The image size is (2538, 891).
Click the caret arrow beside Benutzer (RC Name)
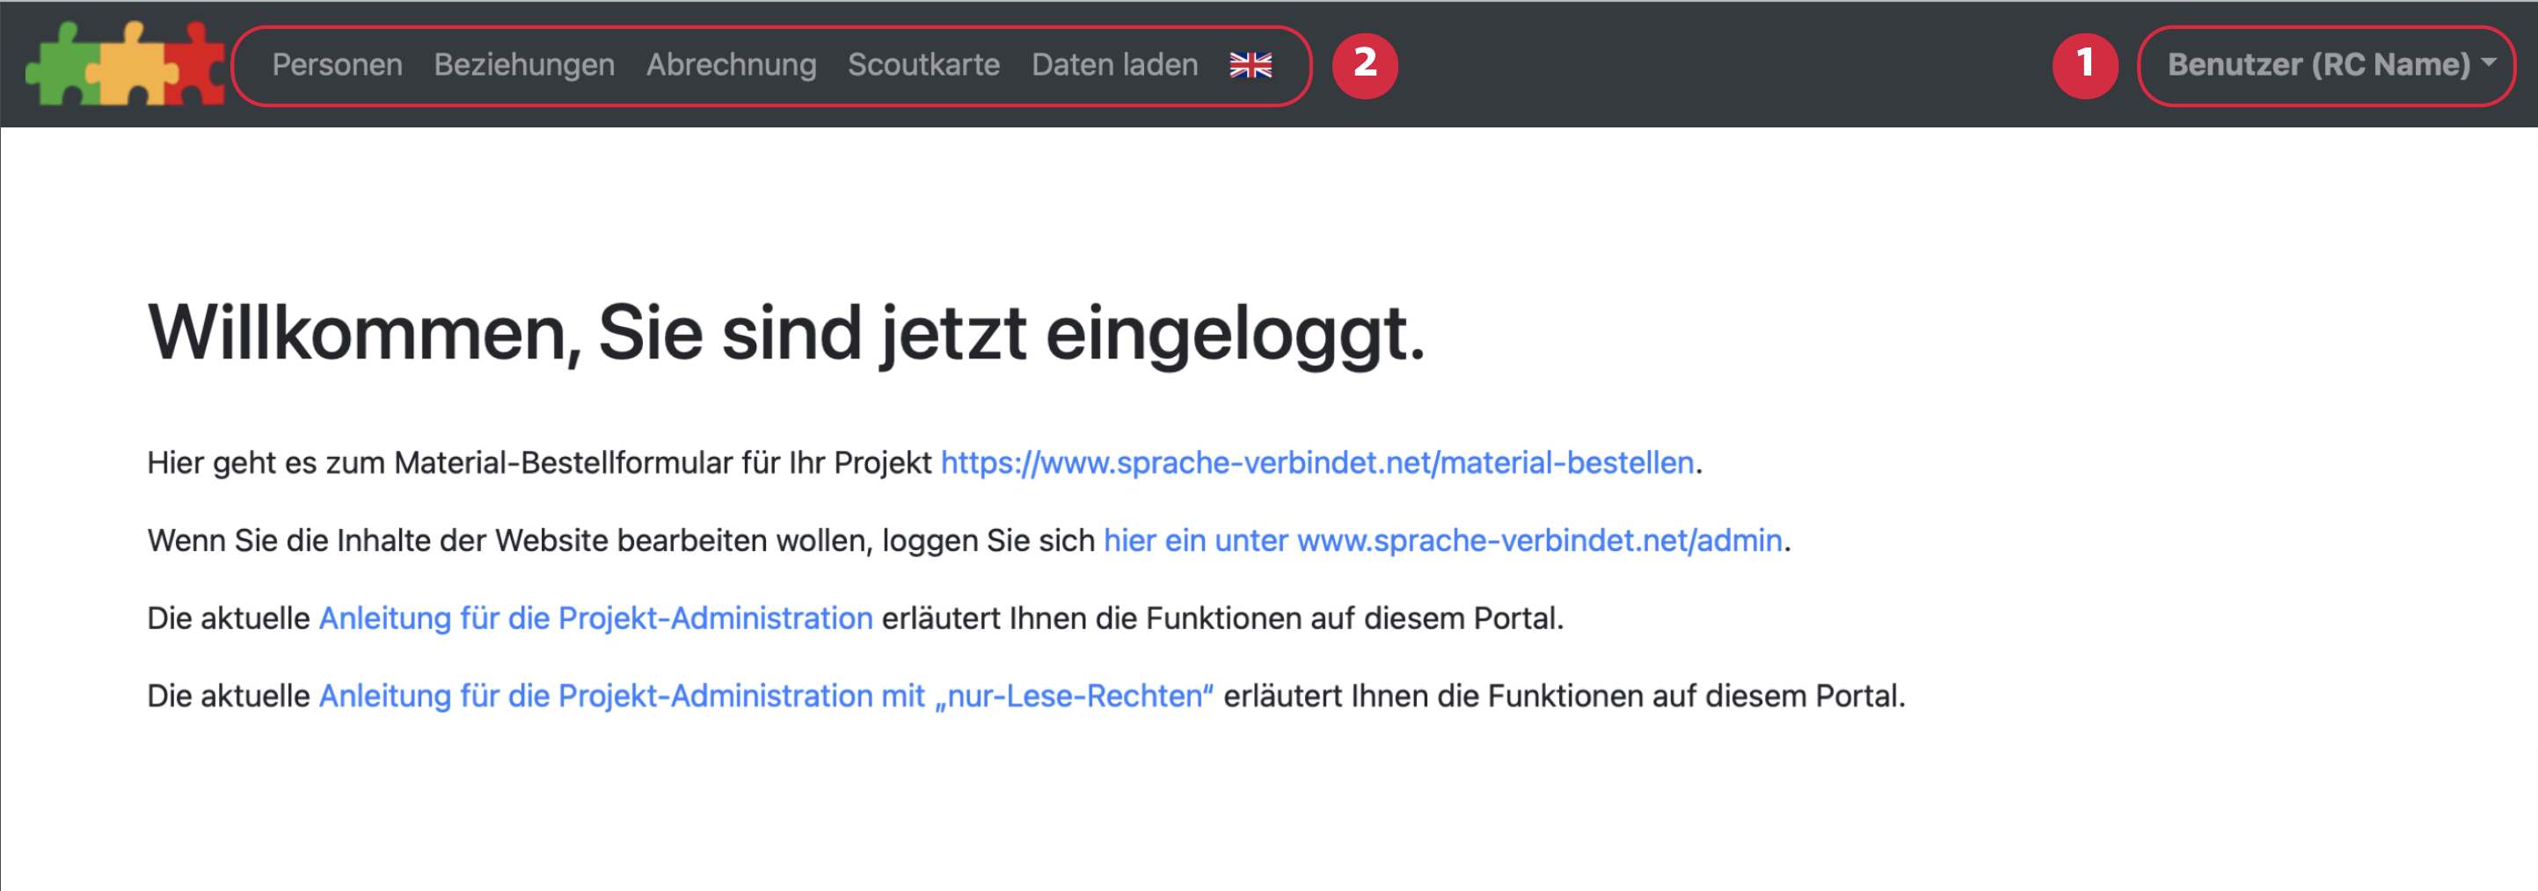coord(2490,62)
